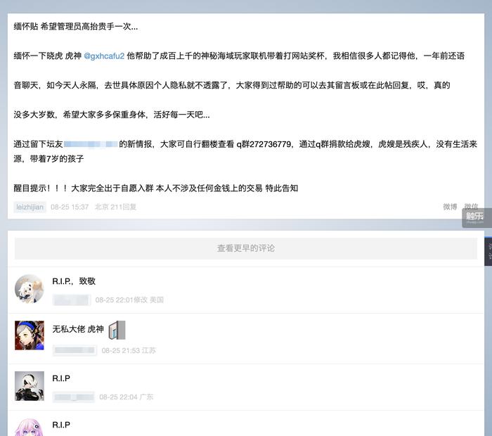Open the pink-haired avatar at bottom

point(30,427)
